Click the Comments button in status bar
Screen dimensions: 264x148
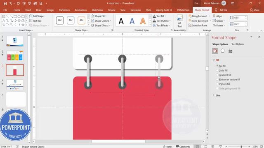click(183, 146)
